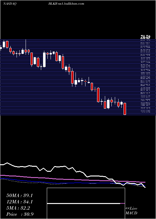
Task: Click the last red candlestick at chart bottom
Action: point(125,109)
